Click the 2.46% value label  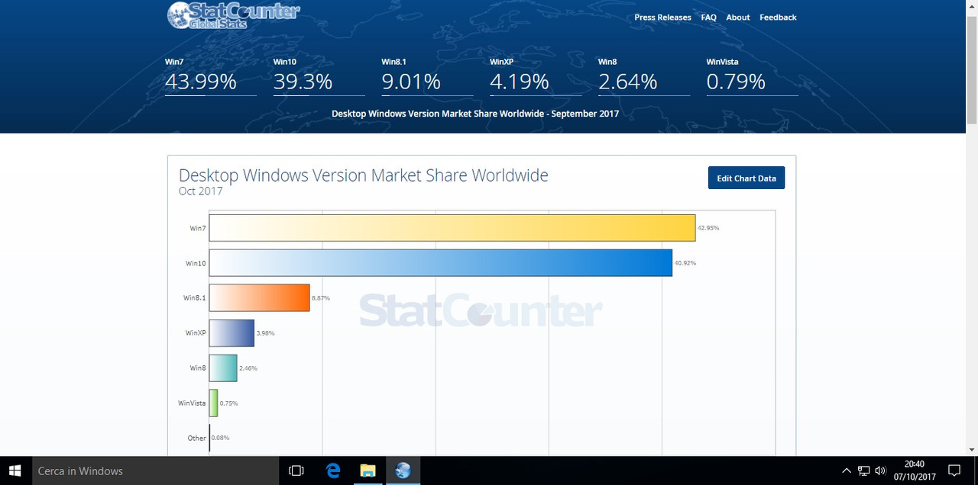(248, 368)
